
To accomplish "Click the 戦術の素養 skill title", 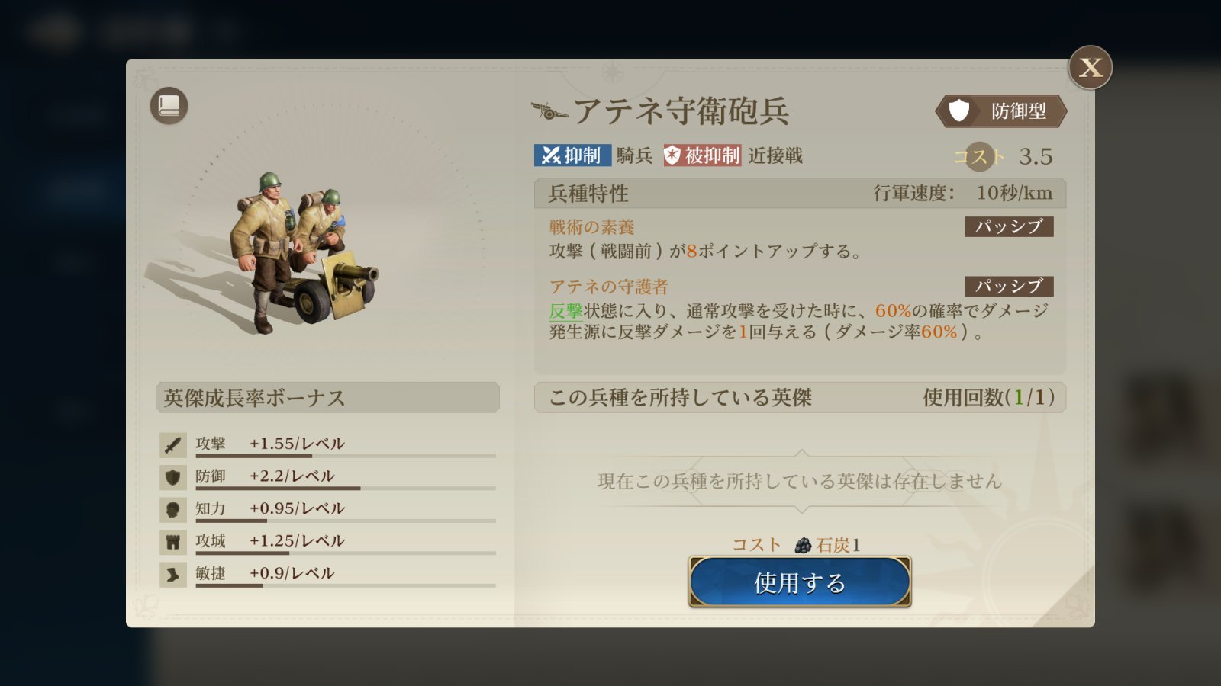I will coord(592,227).
